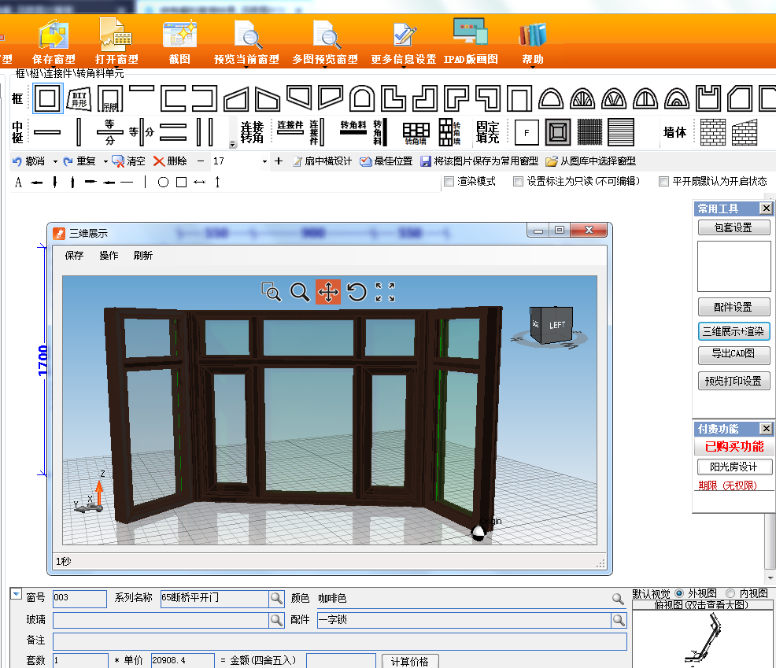Open 刷新 menu in 三维展示 window

(143, 256)
